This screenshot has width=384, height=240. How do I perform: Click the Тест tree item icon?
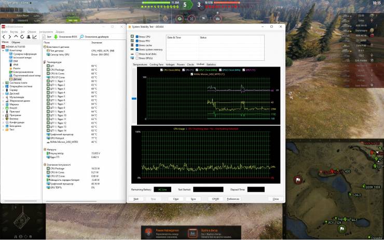[x=7, y=129]
